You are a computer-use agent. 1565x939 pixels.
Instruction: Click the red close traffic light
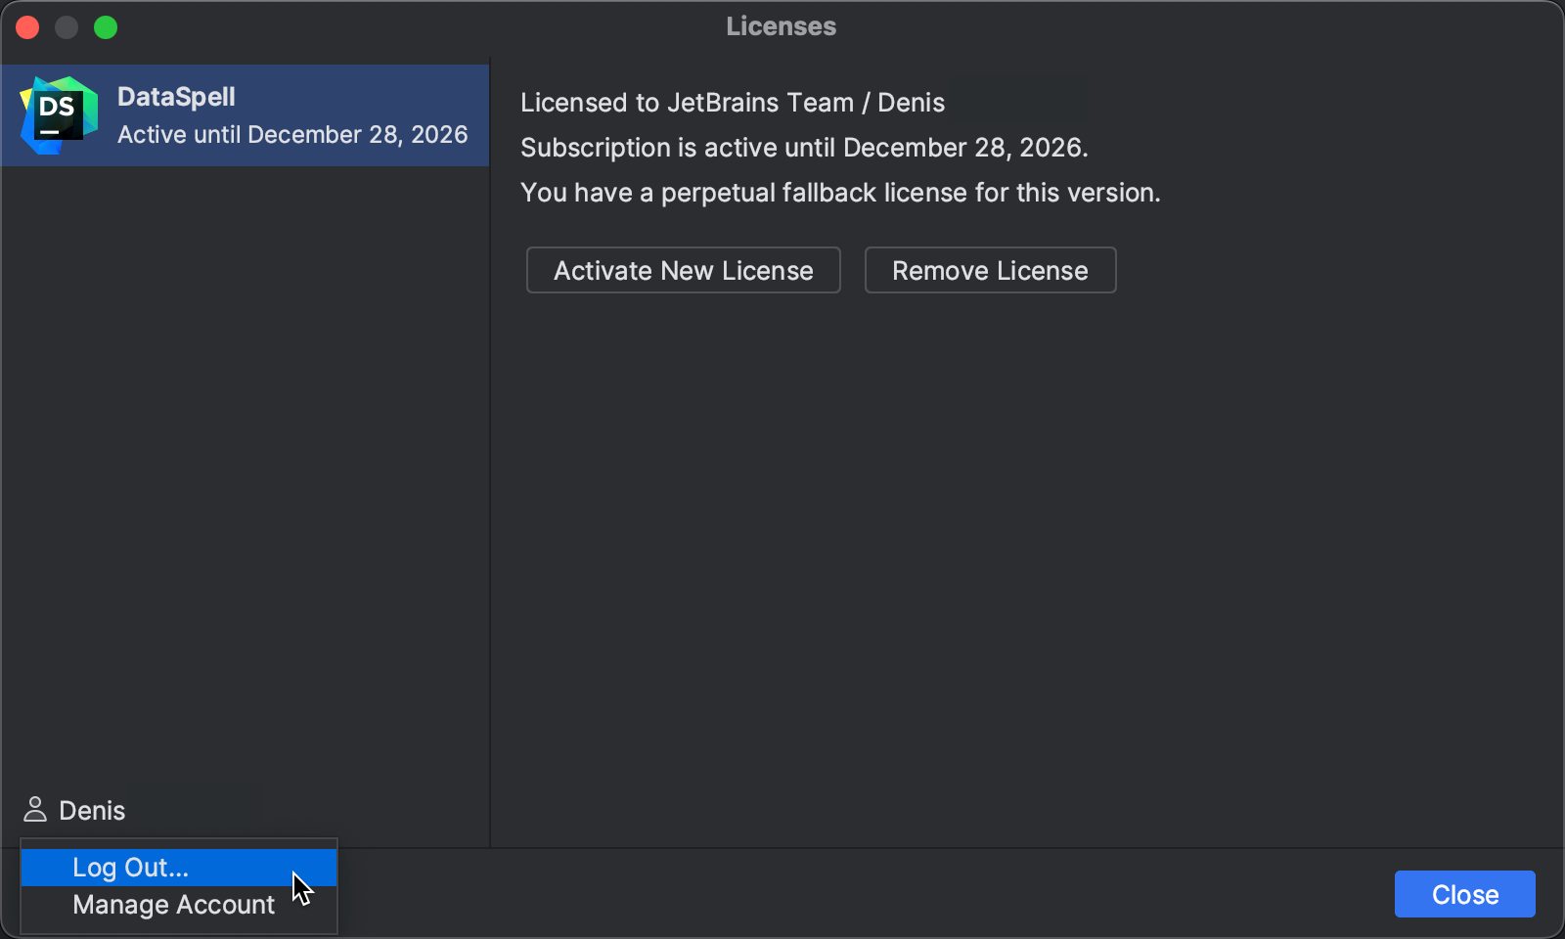[x=27, y=27]
